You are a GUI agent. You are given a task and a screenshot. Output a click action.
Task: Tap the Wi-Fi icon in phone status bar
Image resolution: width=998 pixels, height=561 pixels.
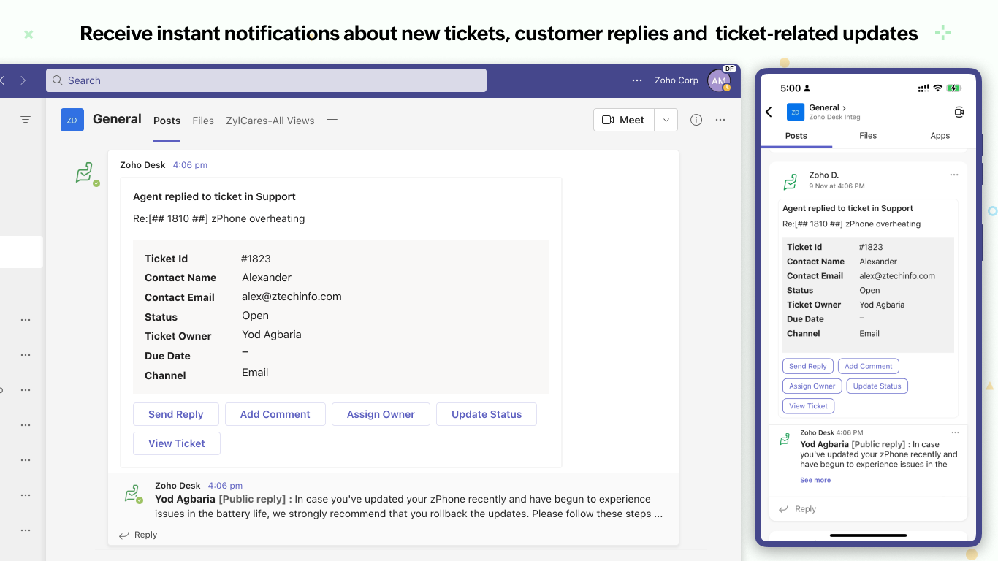click(x=937, y=88)
